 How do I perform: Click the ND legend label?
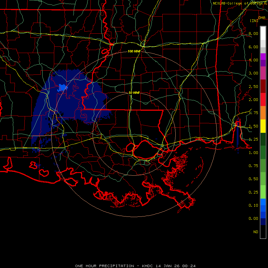tap(256, 232)
